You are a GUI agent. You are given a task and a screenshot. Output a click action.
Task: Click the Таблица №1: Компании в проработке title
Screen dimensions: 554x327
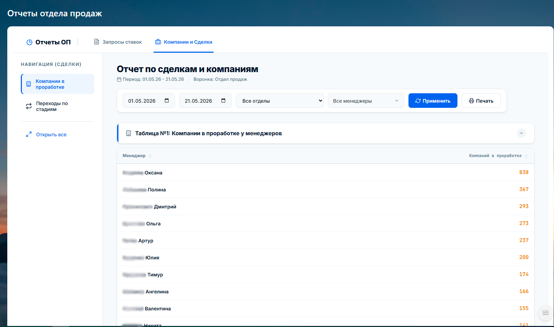pyautogui.click(x=208, y=133)
